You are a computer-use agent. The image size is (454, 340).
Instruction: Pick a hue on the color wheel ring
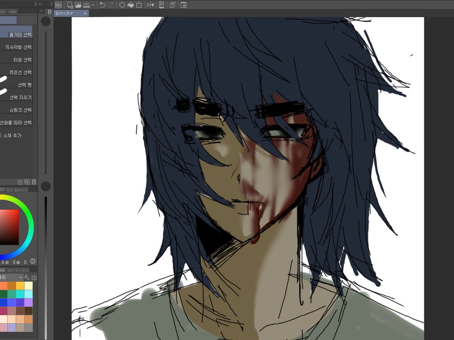[x=31, y=227]
